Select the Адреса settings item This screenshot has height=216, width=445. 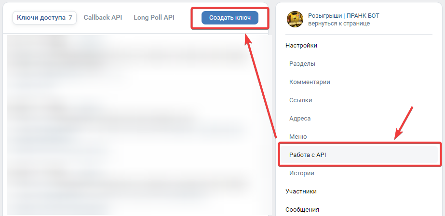300,119
